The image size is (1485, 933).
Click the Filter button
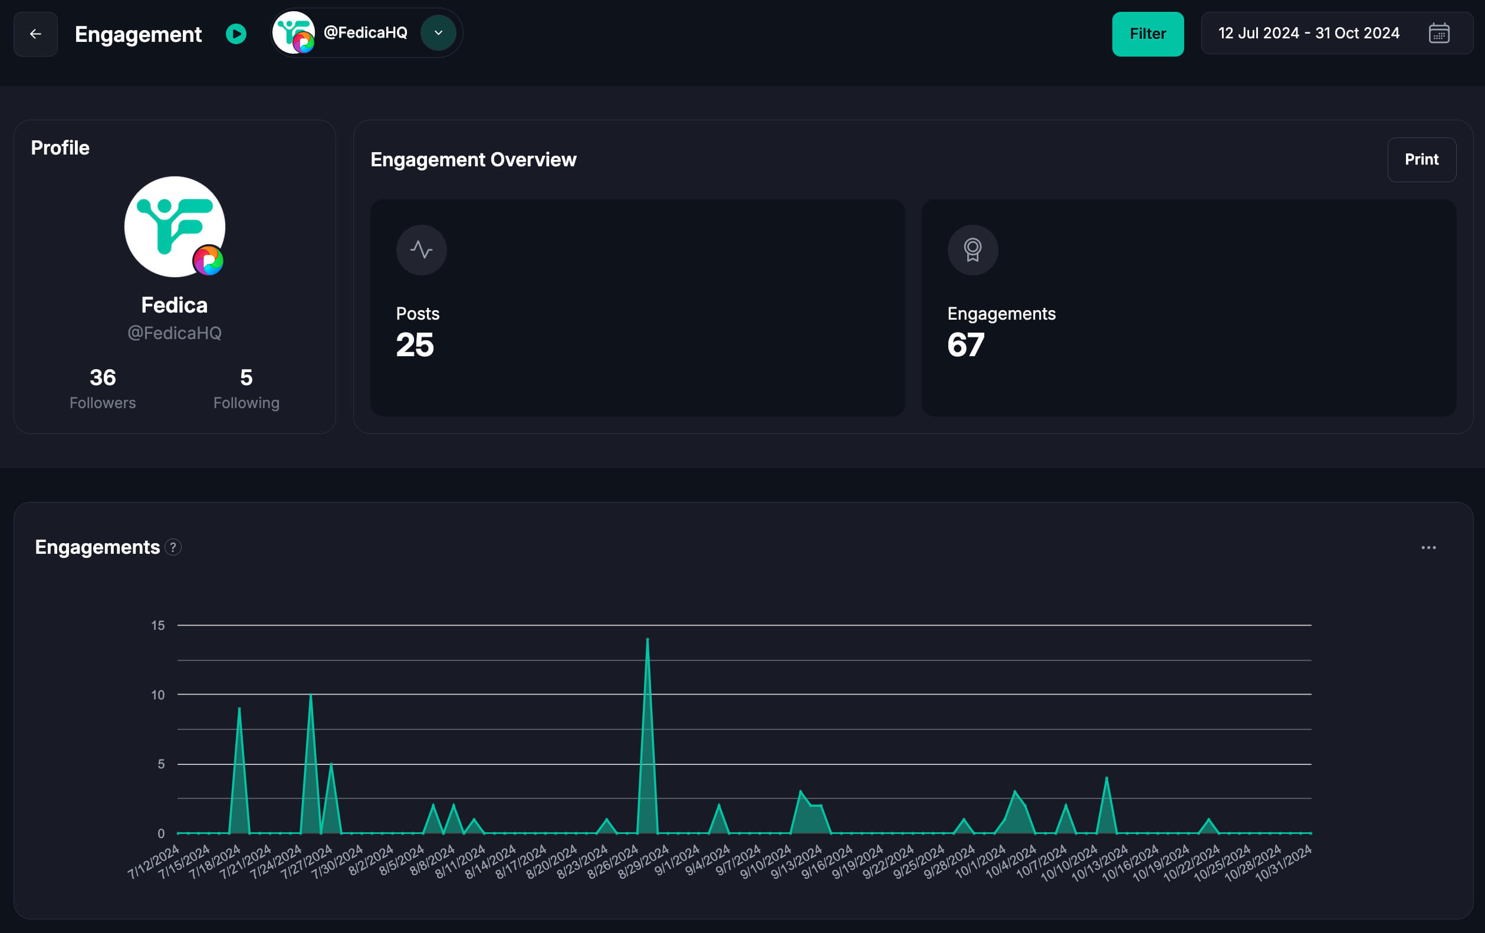pyautogui.click(x=1147, y=34)
